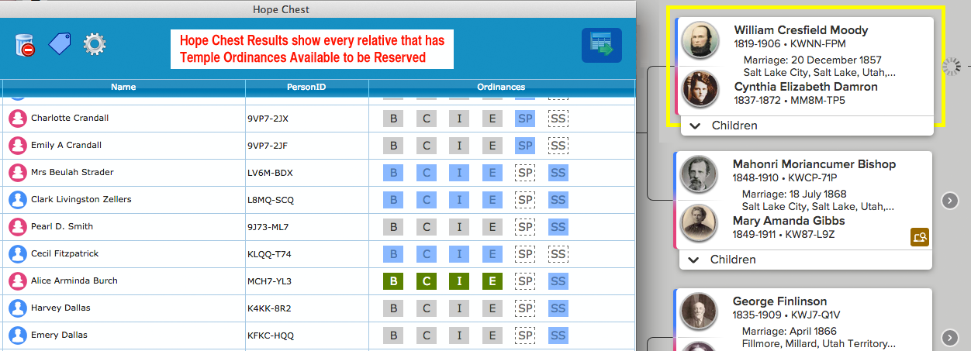Click green E ordinance for Alice Arminda Burch
The image size is (971, 351).
tap(492, 281)
